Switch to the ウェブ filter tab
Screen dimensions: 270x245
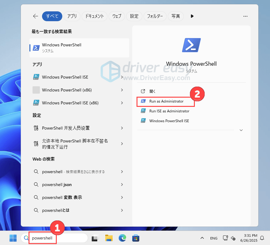click(x=117, y=16)
